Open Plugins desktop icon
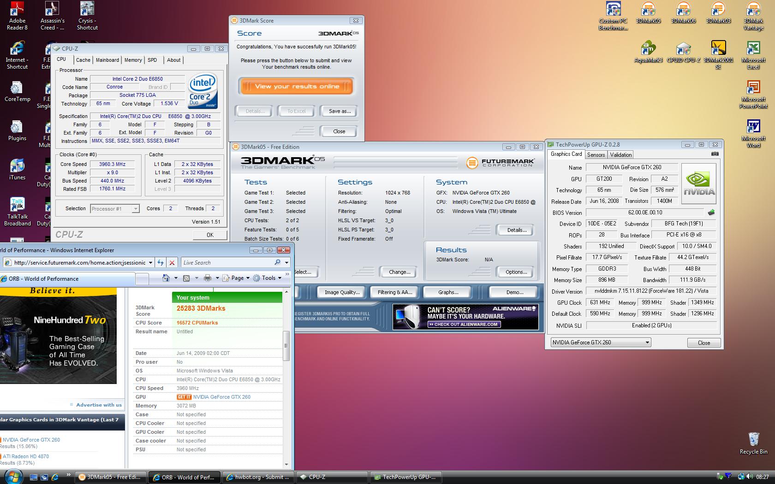Screen dimensions: 775x484 tap(17, 130)
